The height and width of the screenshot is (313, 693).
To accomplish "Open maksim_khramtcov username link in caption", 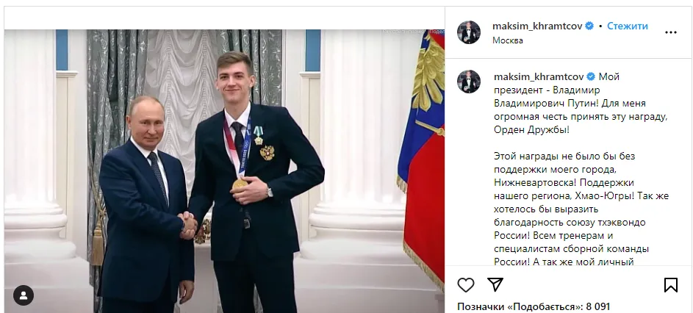I will tap(539, 77).
